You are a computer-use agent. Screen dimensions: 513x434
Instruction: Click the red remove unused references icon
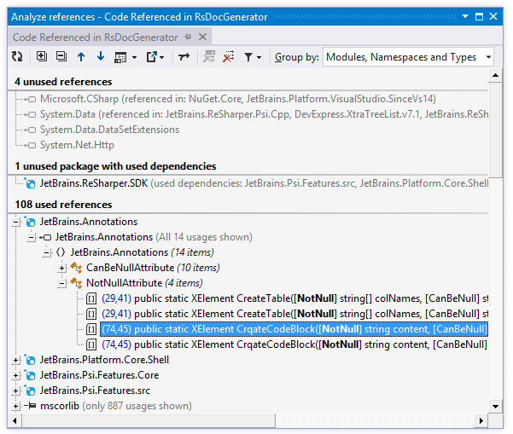(x=228, y=57)
